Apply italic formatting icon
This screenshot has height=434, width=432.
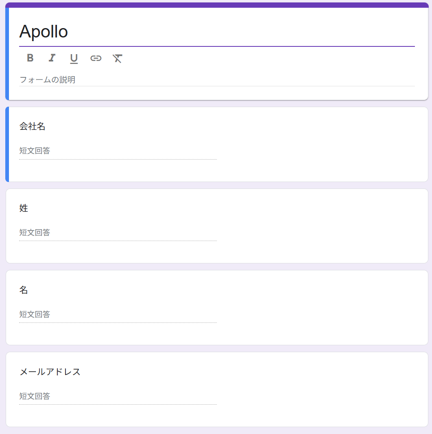click(52, 58)
